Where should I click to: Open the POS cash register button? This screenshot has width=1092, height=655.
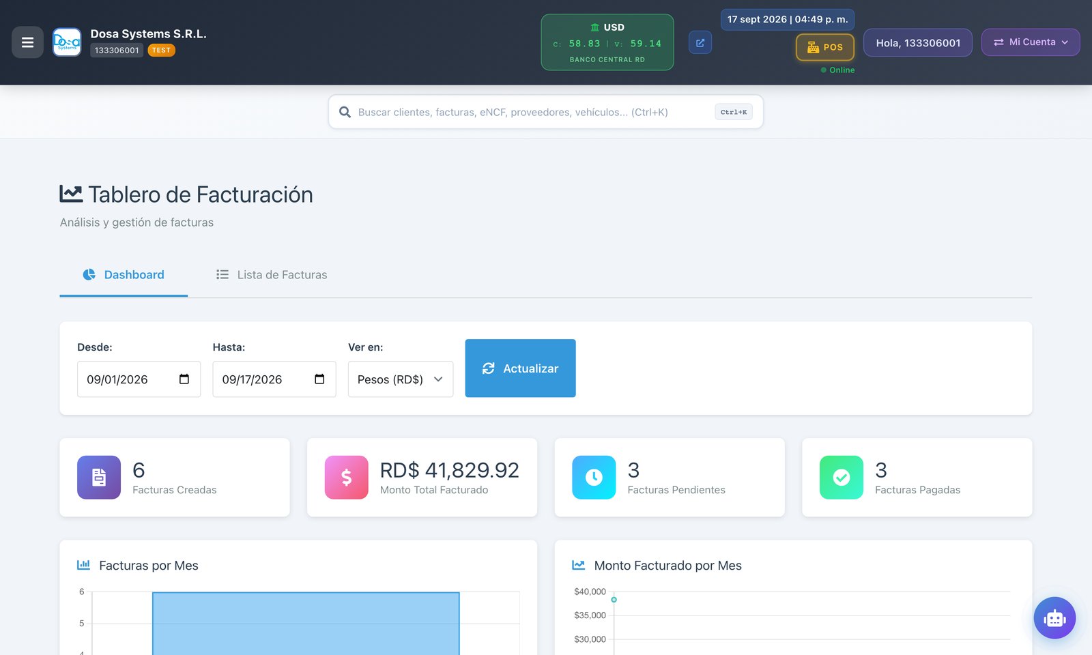(x=825, y=47)
